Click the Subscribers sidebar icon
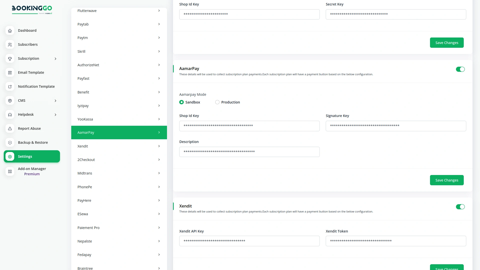Screen dimensions: 480x270 click(10, 44)
